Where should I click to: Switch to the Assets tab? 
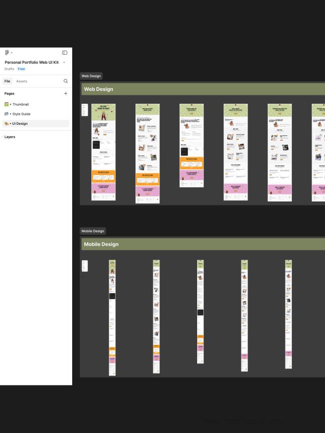22,81
